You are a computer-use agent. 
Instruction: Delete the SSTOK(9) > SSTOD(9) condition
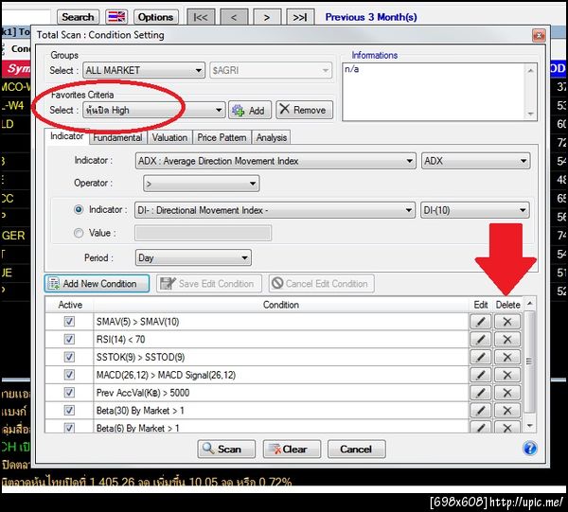coord(507,357)
